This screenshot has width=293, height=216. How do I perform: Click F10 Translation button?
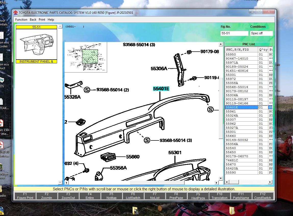pyautogui.click(x=219, y=196)
